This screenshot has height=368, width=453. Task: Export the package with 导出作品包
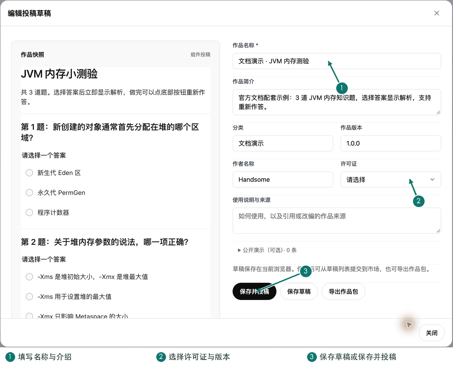(x=343, y=291)
